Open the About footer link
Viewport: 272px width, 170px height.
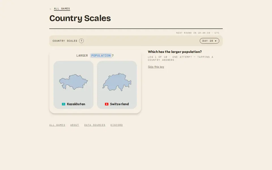pos(75,125)
